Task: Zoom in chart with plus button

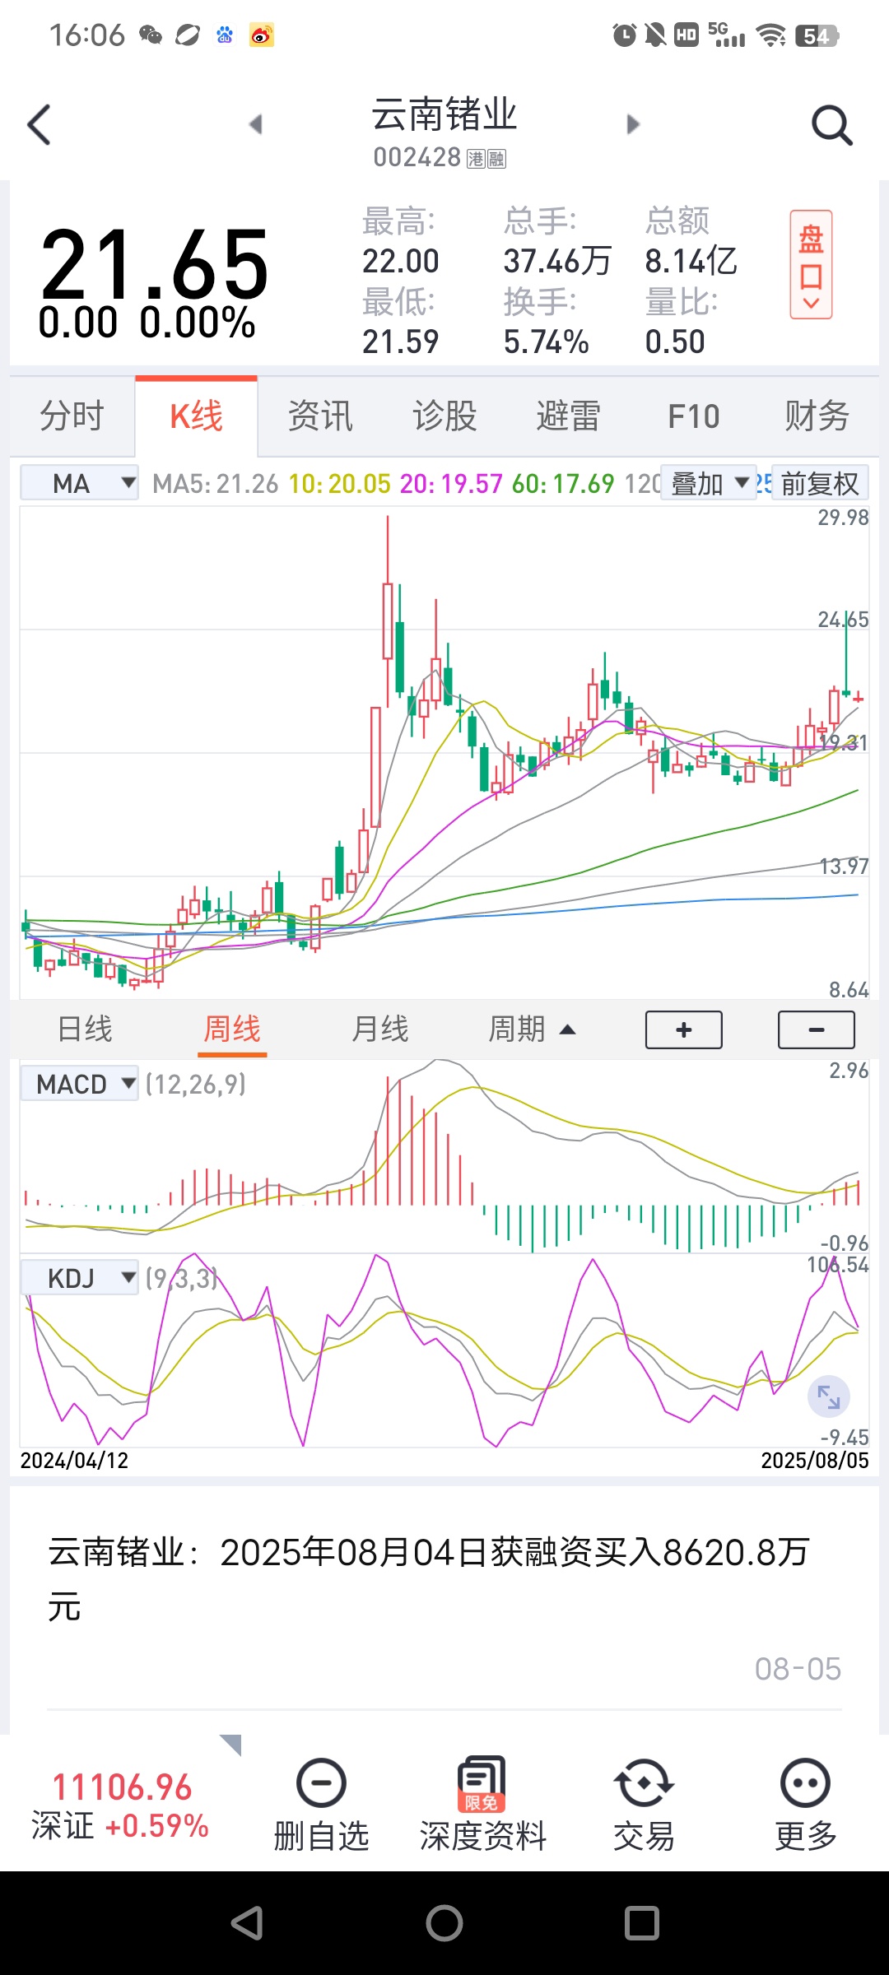Action: coord(684,1029)
